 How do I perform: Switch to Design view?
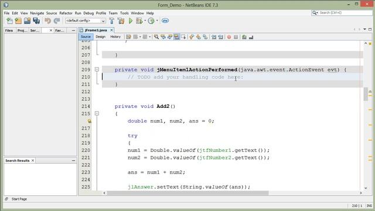(x=100, y=37)
